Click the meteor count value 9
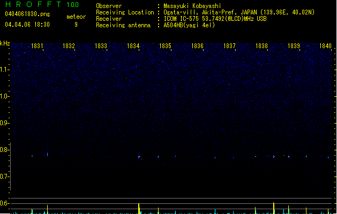337x214 pixels. [76, 25]
